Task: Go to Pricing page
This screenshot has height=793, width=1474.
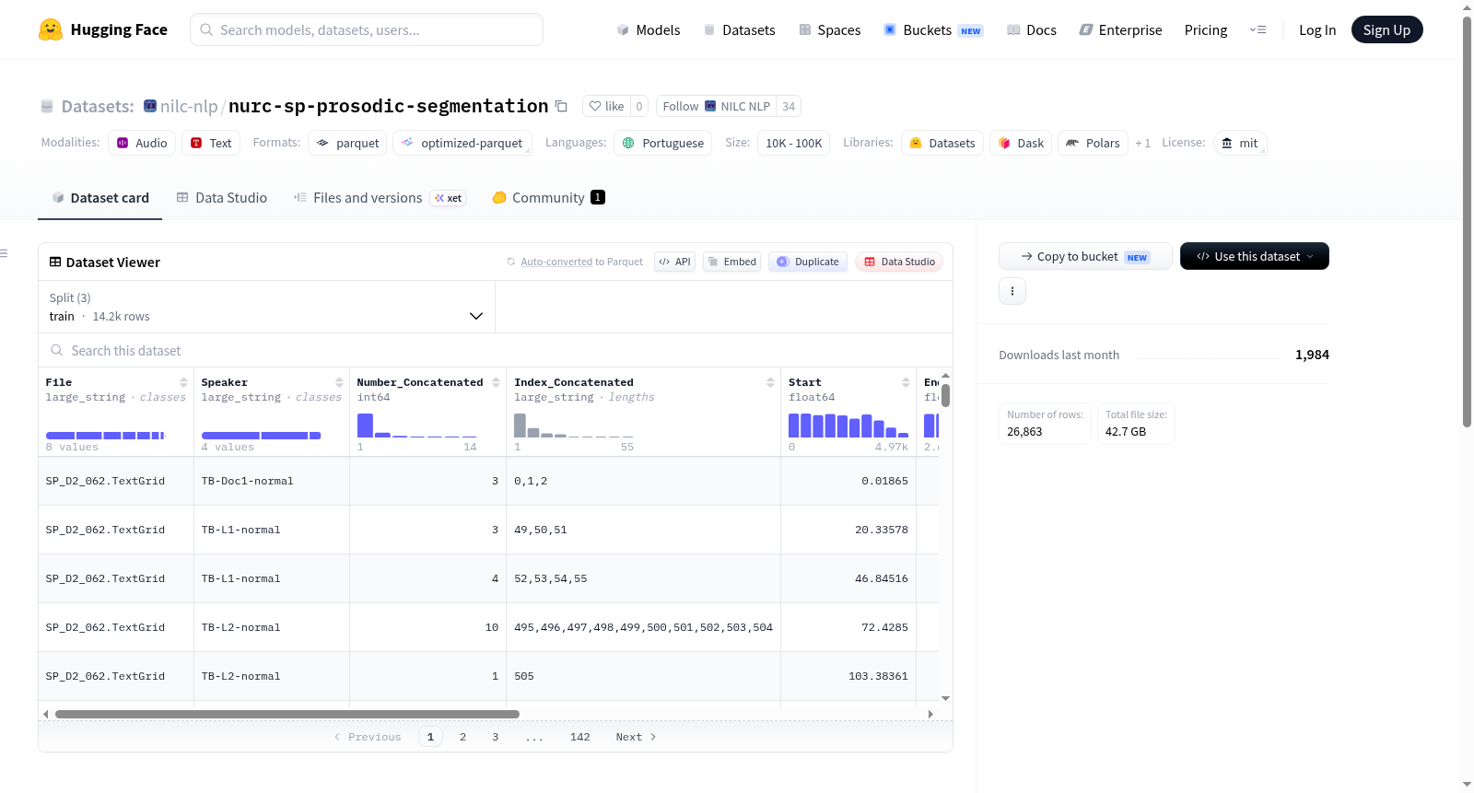Action: point(1206,29)
